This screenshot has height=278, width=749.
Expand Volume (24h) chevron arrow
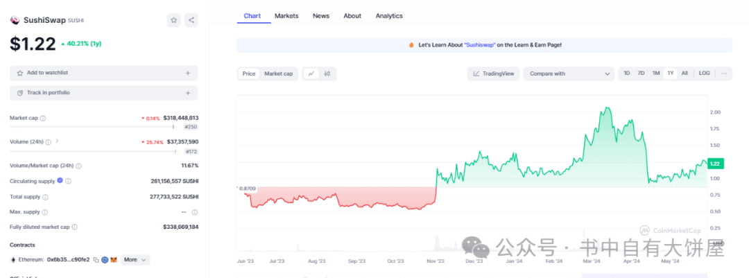click(58, 141)
